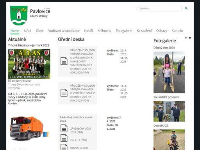Click the 'Sňato: 30. 6. 2026' date text
This screenshot has width=200, height=150.
click(112, 127)
